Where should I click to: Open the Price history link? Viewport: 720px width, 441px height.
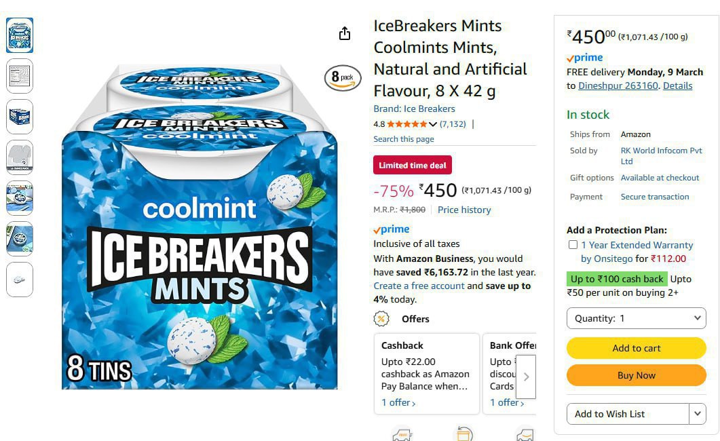[x=463, y=210]
